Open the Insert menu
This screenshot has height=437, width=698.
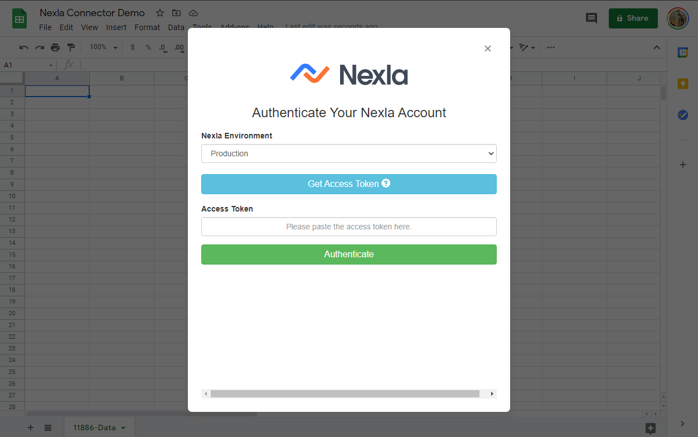117,27
